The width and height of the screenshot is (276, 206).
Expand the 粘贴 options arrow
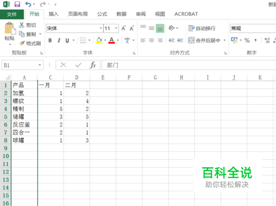(10, 44)
